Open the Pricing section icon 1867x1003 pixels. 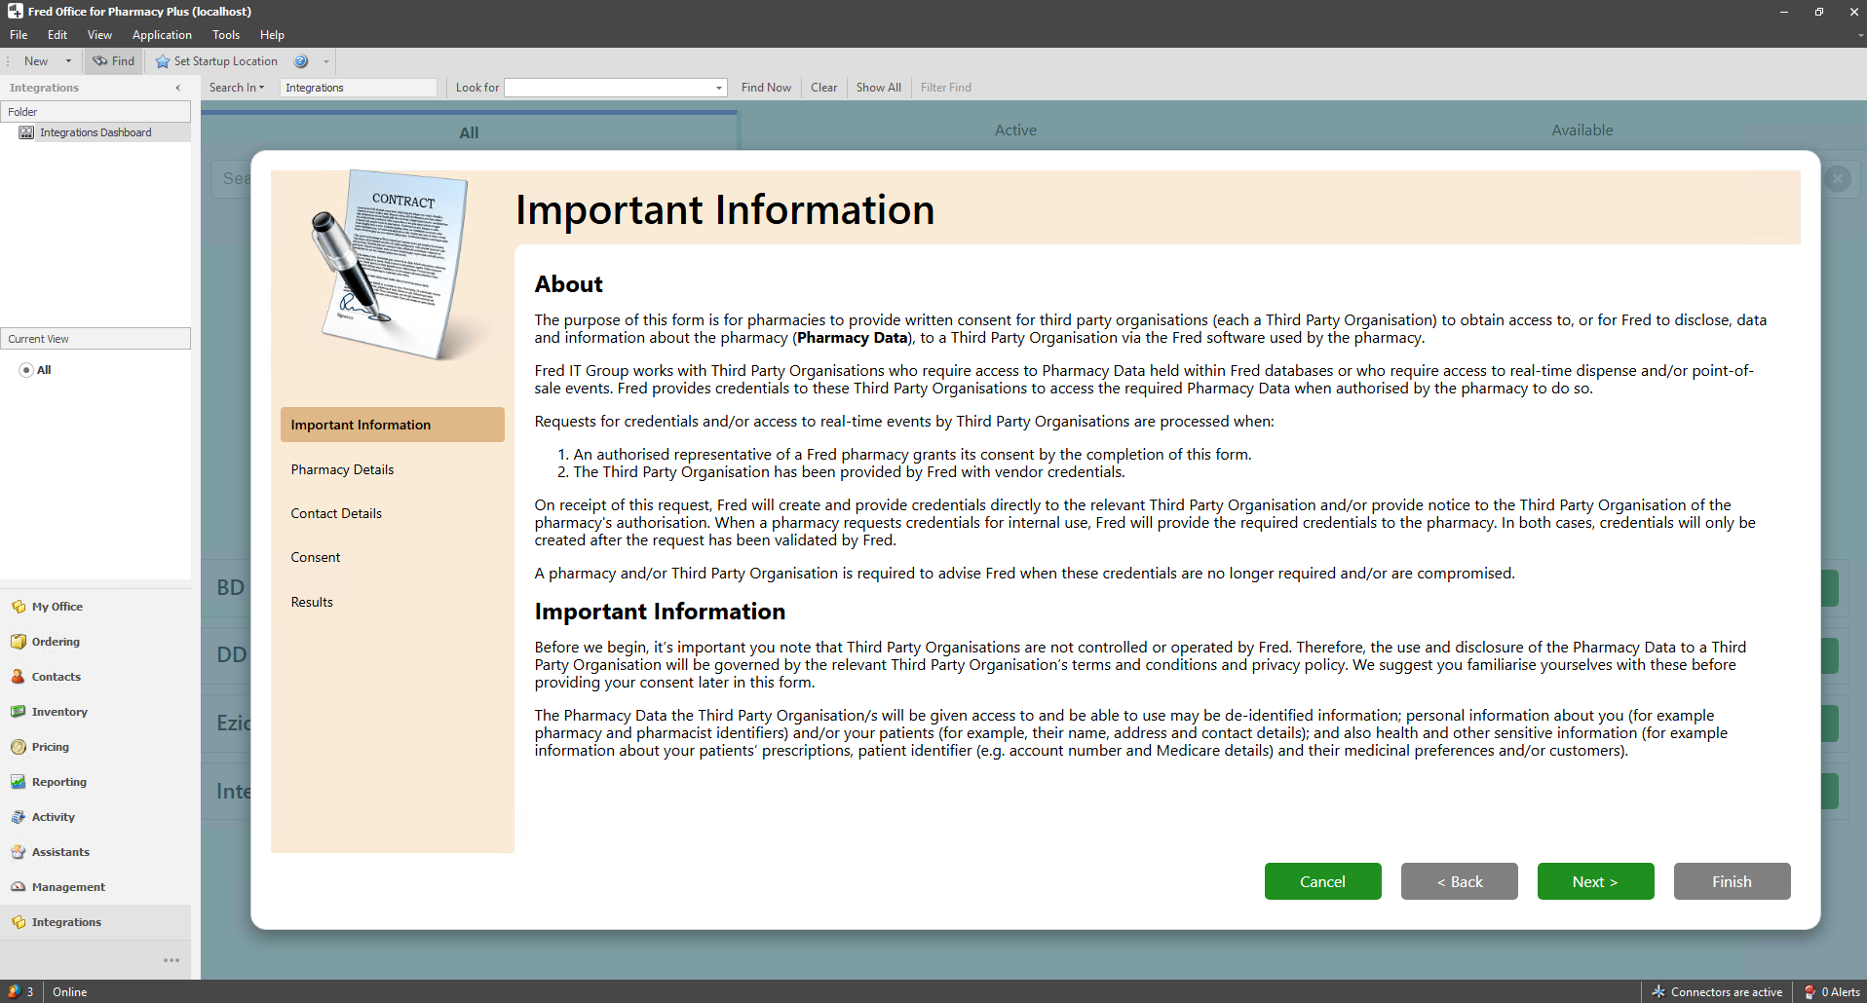tap(19, 747)
